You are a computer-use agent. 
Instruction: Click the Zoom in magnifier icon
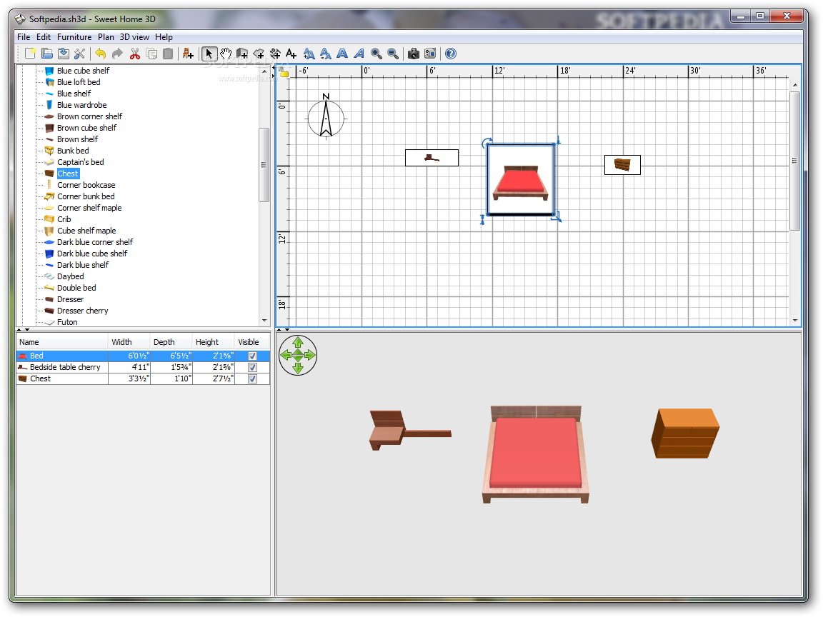[376, 54]
